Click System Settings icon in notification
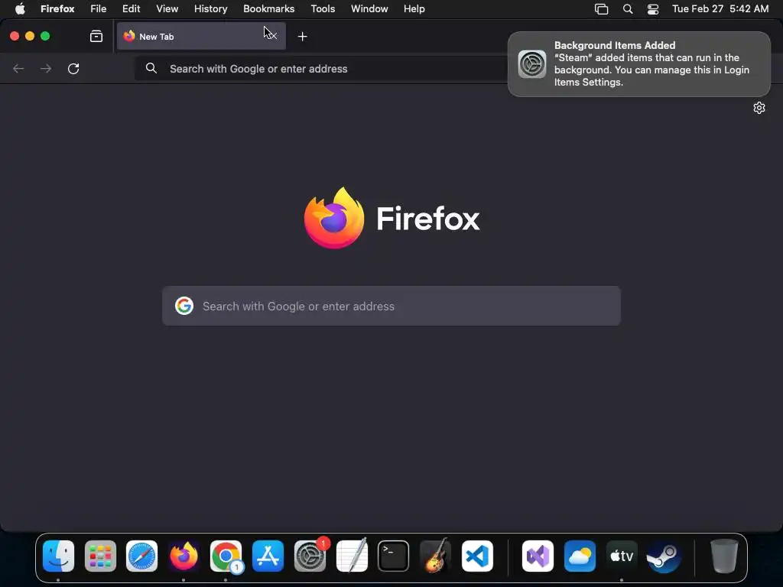Viewport: 783px width, 587px height. 532,64
